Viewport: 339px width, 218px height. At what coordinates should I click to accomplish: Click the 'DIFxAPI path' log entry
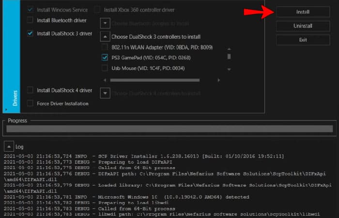point(165,176)
